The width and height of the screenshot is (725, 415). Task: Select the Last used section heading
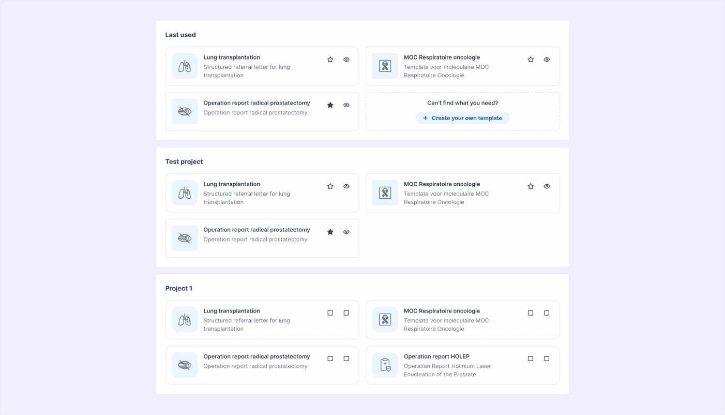click(180, 35)
